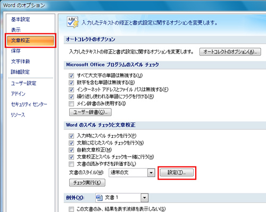Viewport: 266px width, 212px height.
Task: Click the 文書のスタイル(W) label
Action: (x=86, y=173)
